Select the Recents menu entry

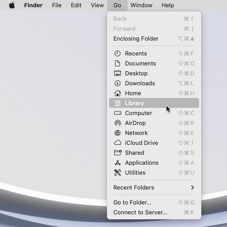pyautogui.click(x=154, y=54)
